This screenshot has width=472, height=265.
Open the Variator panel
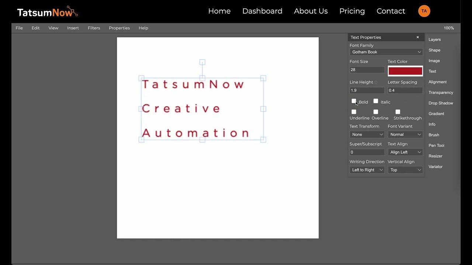click(x=435, y=167)
